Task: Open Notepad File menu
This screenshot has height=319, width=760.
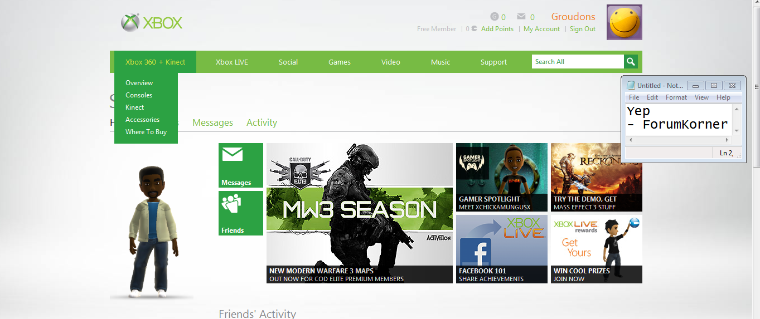Action: (634, 97)
